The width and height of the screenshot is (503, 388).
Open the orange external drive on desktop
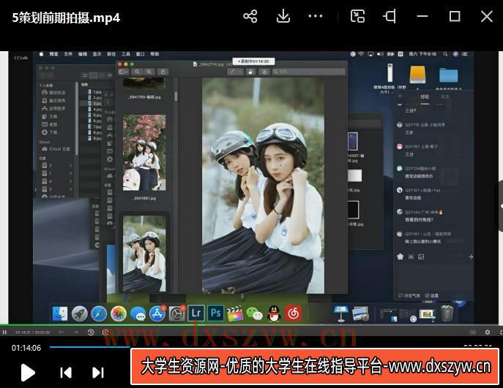click(x=417, y=75)
